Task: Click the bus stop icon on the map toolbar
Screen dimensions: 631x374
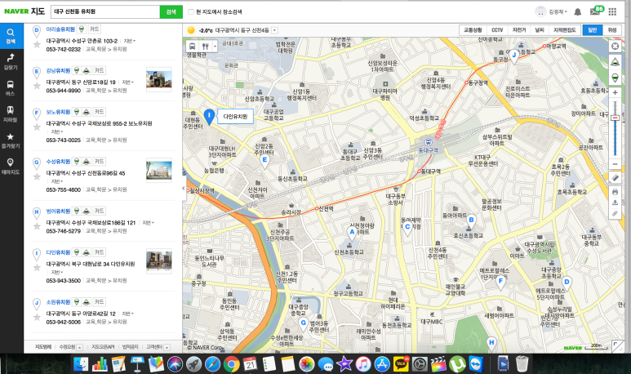Action: [193, 47]
